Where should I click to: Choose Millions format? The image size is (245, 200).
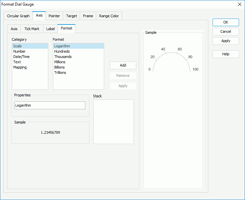pos(78,62)
